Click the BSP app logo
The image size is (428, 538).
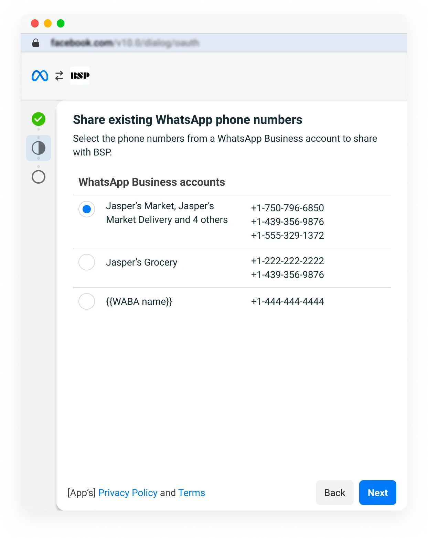coord(80,76)
